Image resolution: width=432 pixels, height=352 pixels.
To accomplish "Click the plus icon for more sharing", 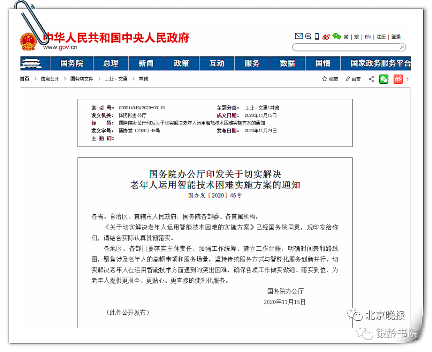I will (407, 79).
